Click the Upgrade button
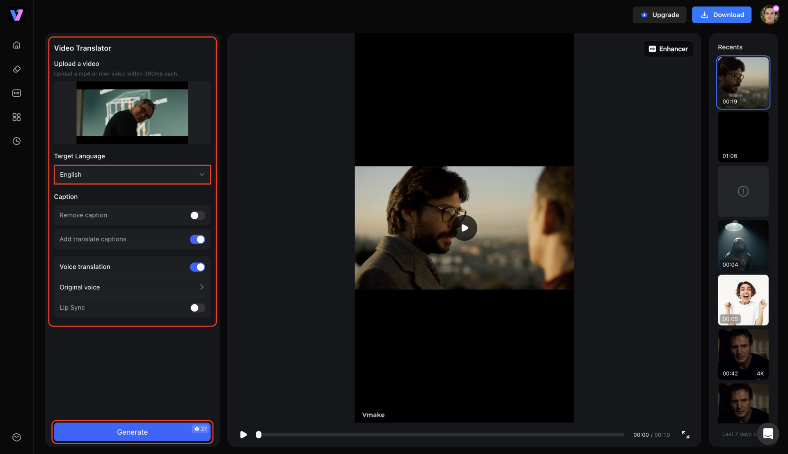The image size is (788, 454). click(x=659, y=15)
